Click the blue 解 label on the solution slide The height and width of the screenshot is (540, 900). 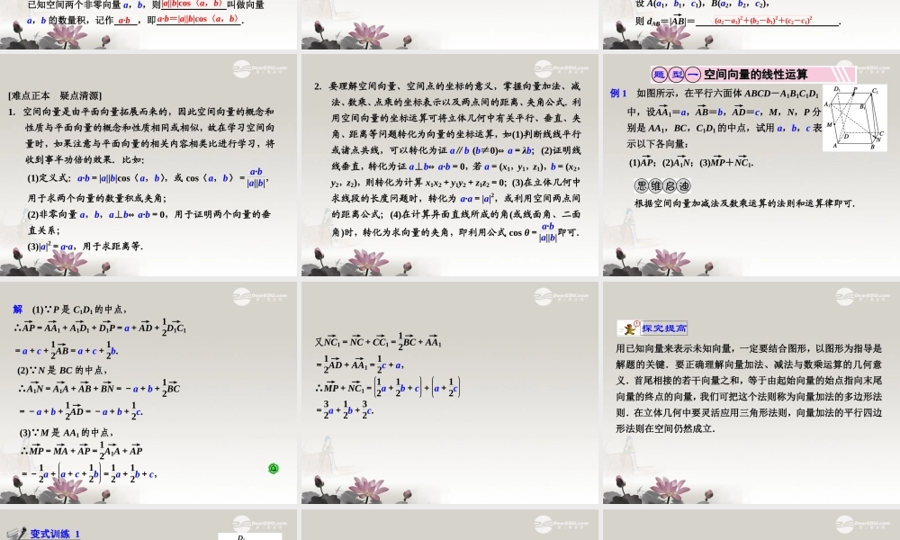[18, 310]
